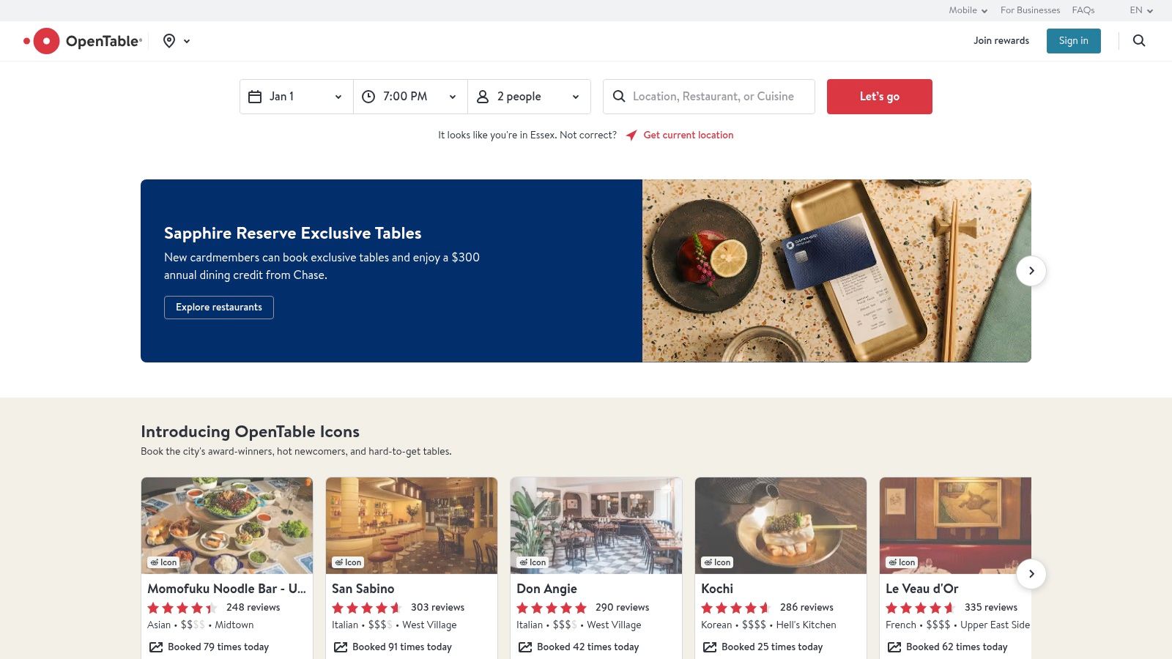Click the Icon badge on Kochi photo
Viewport: 1172px width, 659px height.
point(717,562)
